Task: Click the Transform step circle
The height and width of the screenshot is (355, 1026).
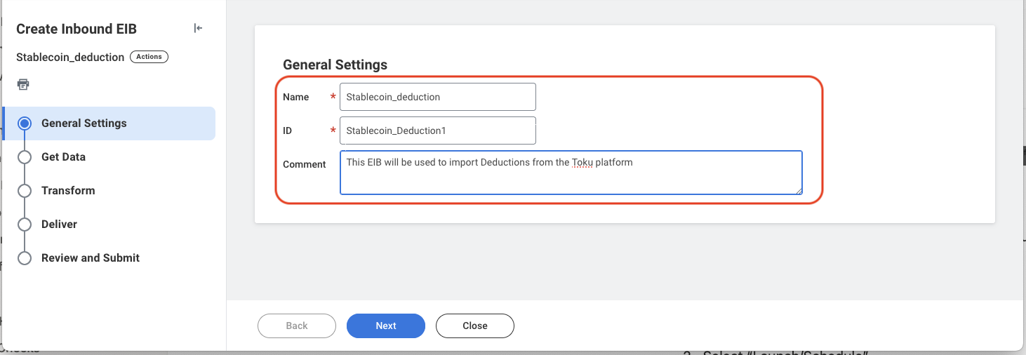Action: coord(25,191)
